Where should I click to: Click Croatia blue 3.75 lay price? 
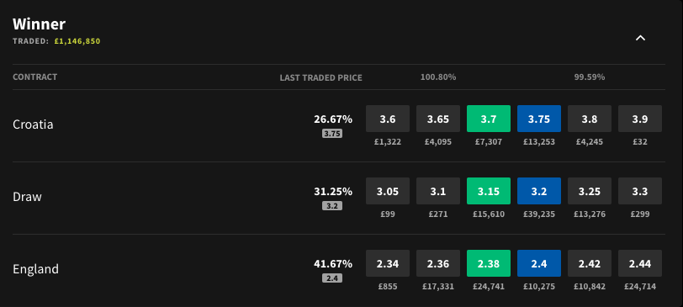click(x=539, y=119)
